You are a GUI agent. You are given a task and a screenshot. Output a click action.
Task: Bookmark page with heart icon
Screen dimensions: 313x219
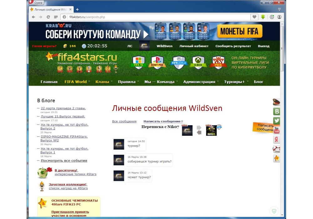click(x=254, y=17)
